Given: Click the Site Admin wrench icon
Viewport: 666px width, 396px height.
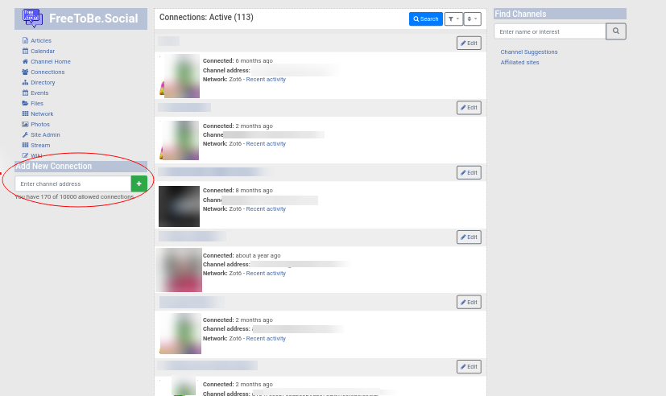Looking at the screenshot, I should (x=25, y=134).
